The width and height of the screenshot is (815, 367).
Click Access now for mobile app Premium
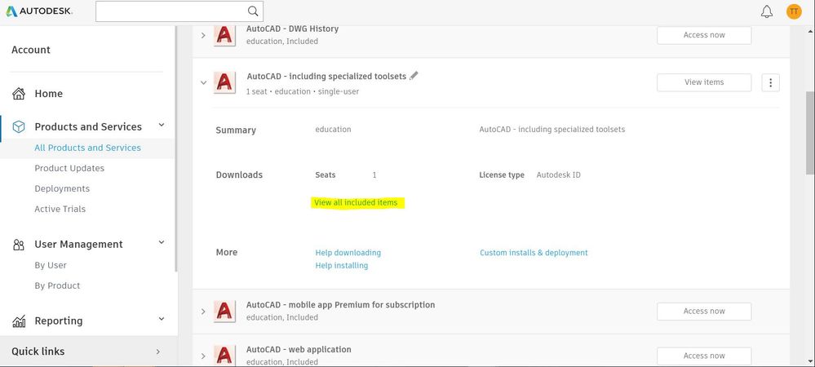[704, 311]
